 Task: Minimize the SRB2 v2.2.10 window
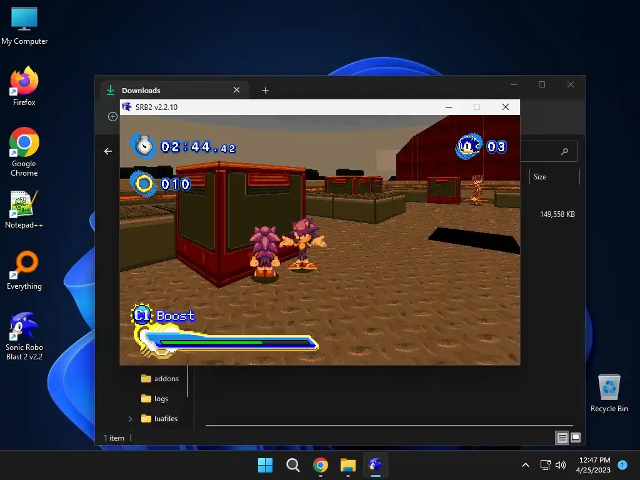[x=449, y=107]
